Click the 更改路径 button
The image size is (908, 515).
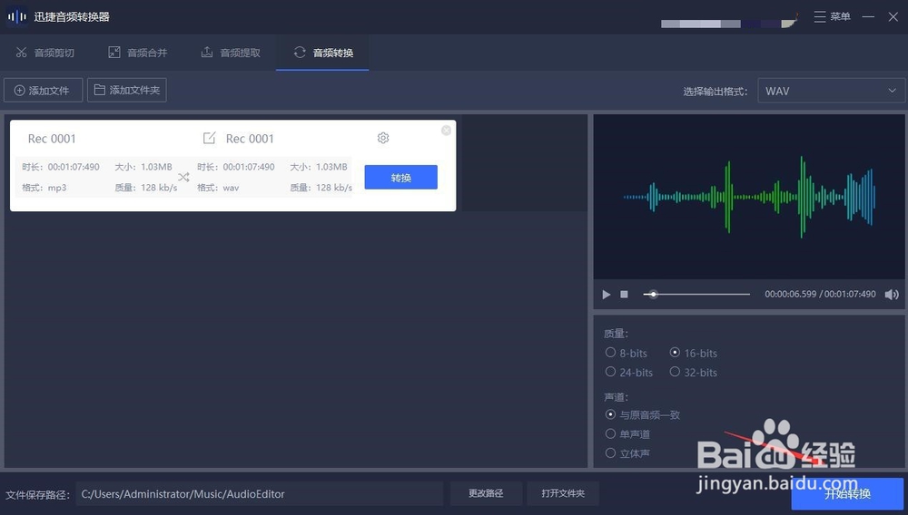[486, 493]
